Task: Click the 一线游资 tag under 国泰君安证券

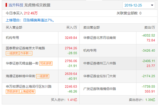Action: click(12, 53)
